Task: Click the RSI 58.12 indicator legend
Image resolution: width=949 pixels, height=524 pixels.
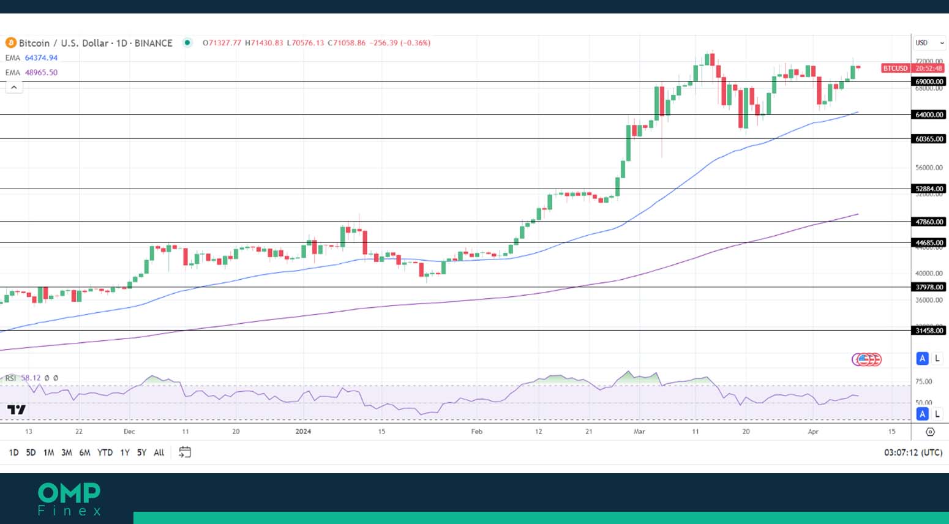Action: (x=23, y=378)
